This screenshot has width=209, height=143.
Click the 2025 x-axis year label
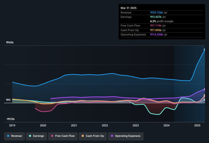197,125
